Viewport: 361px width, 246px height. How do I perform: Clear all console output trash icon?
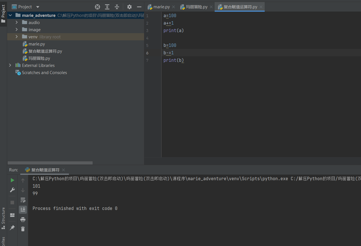(23, 229)
